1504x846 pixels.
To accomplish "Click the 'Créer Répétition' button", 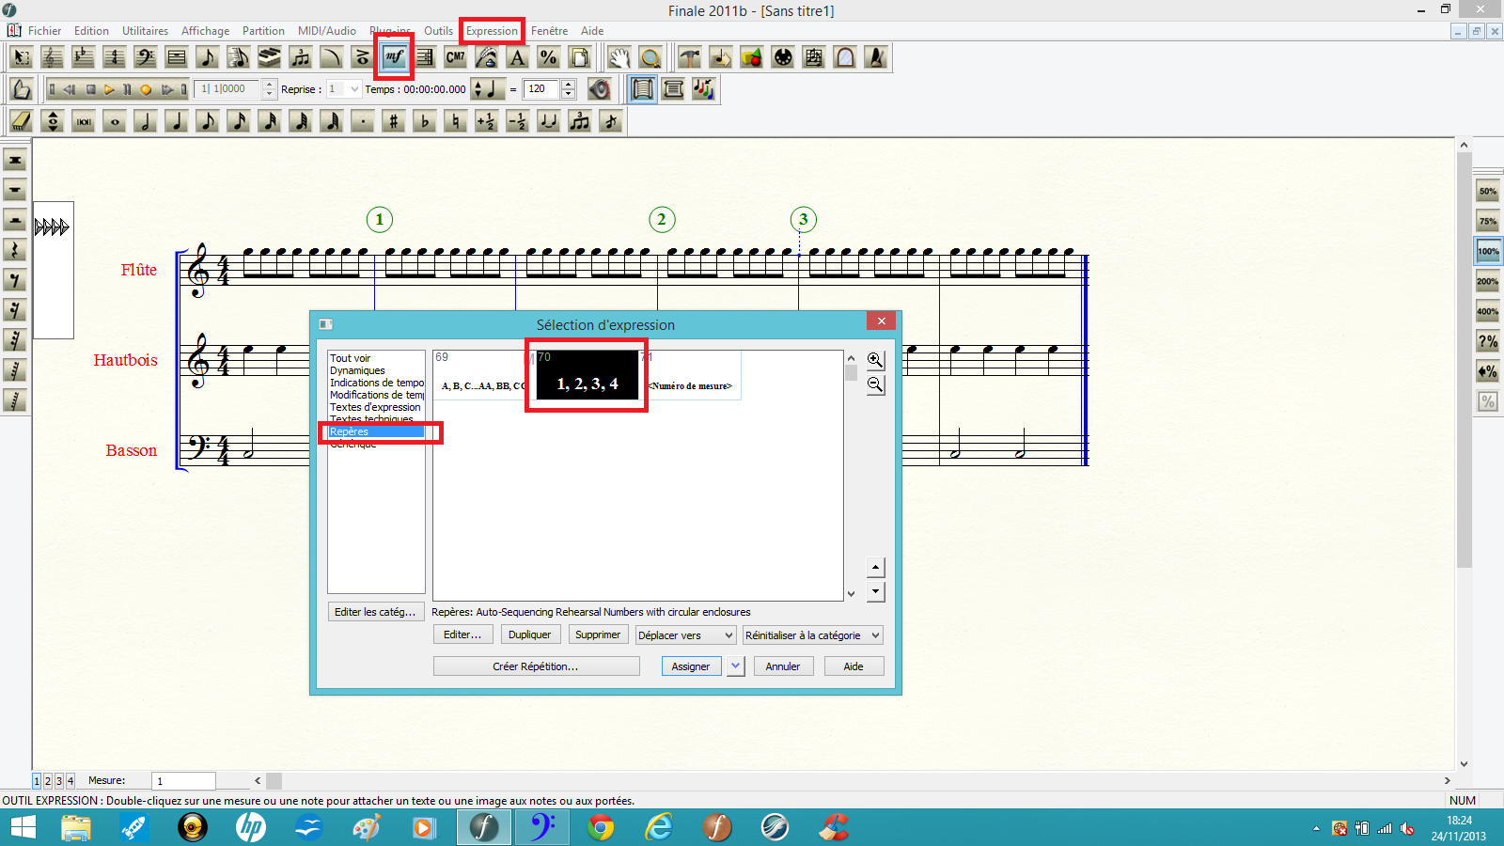I will 536,666.
